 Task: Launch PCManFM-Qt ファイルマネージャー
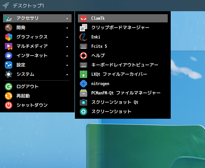[123, 93]
